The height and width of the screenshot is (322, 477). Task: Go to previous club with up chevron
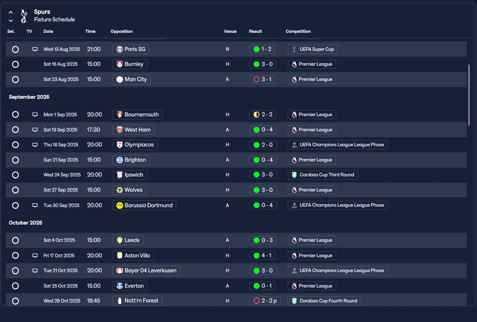tap(11, 12)
